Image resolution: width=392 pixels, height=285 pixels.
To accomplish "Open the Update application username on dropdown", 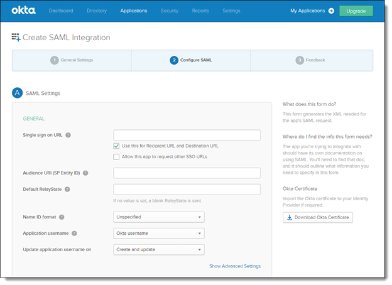I will coord(159,249).
